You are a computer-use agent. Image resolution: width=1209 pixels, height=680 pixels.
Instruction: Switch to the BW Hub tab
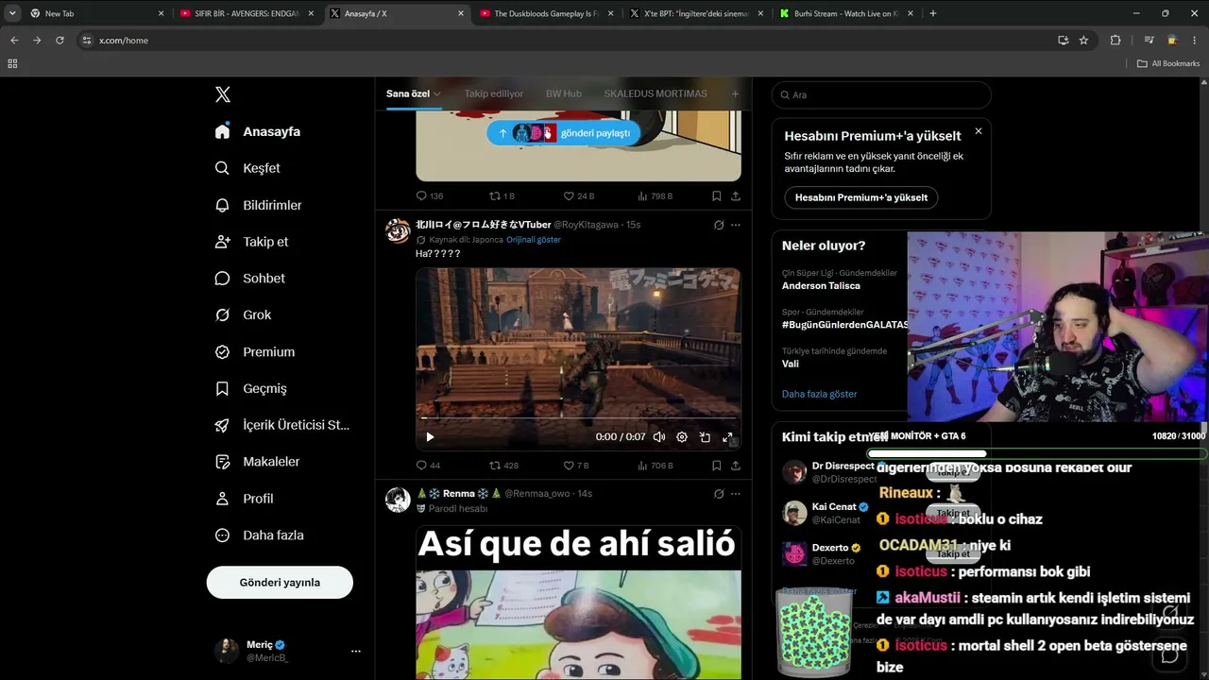564,94
